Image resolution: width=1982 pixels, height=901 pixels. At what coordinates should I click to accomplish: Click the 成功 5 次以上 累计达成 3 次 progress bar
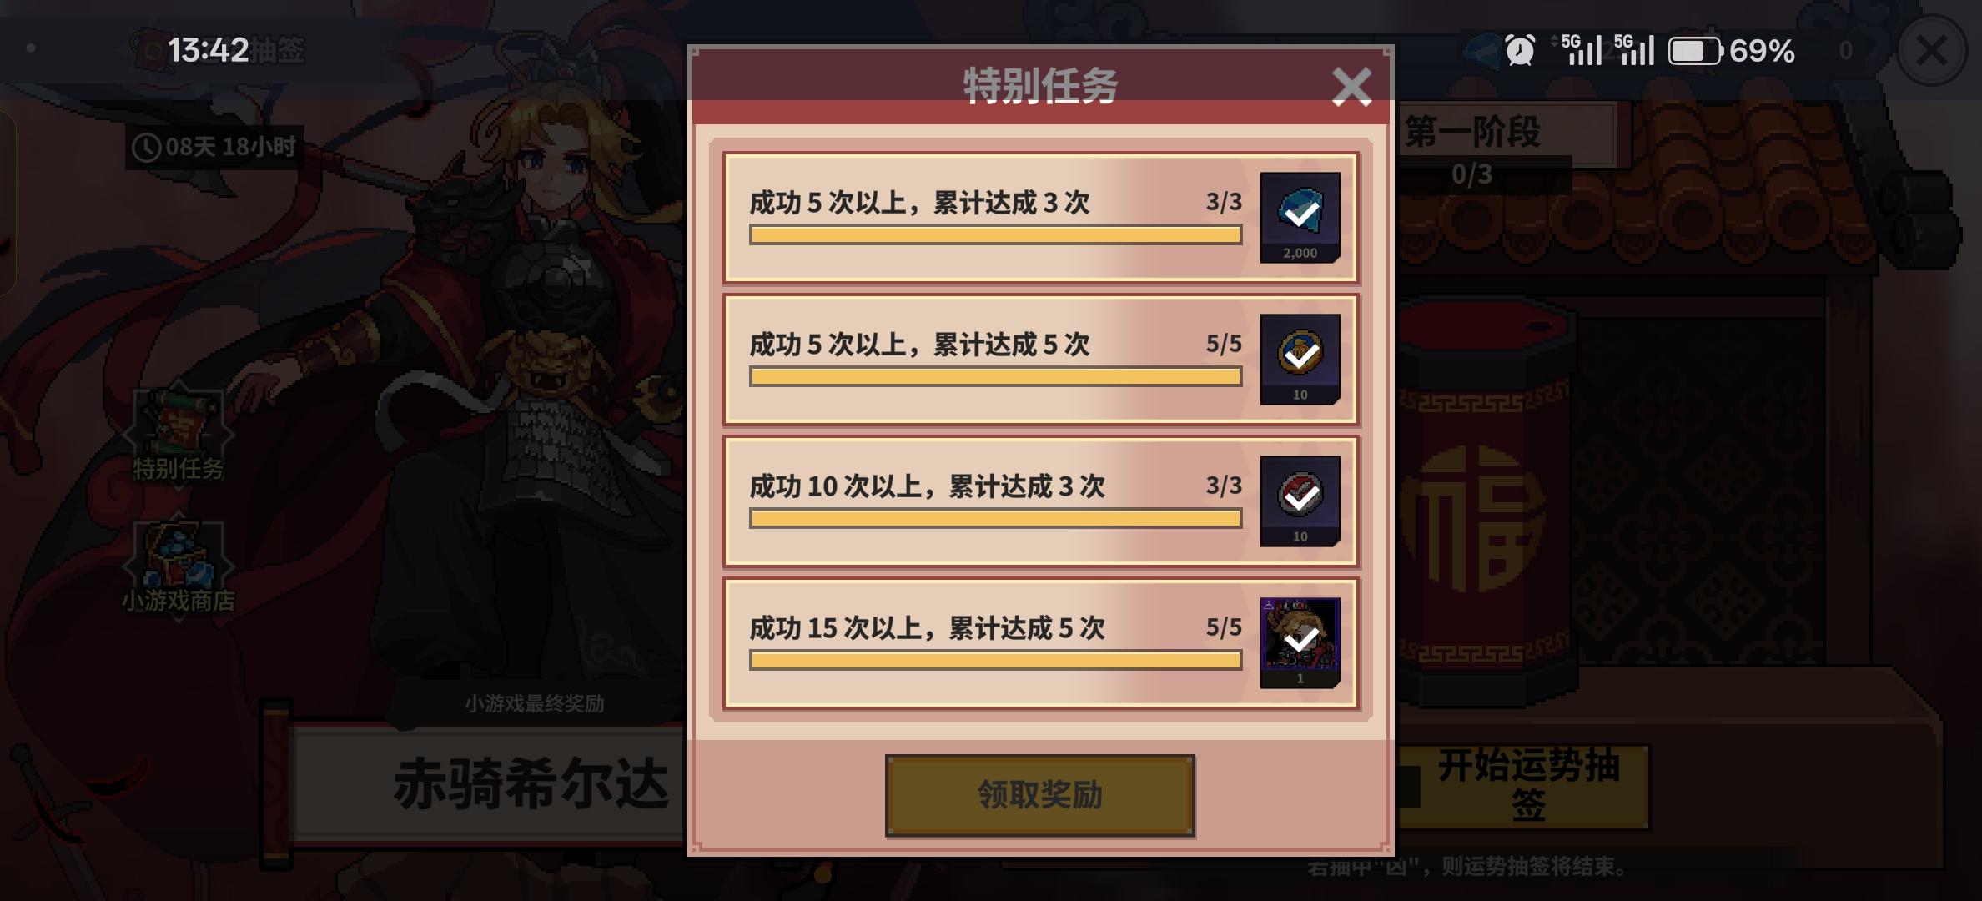(995, 234)
